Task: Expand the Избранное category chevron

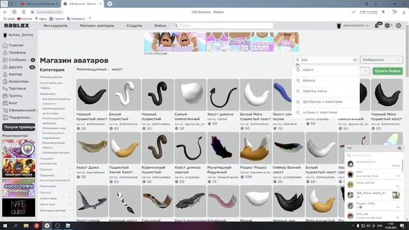Action: [x=70, y=94]
